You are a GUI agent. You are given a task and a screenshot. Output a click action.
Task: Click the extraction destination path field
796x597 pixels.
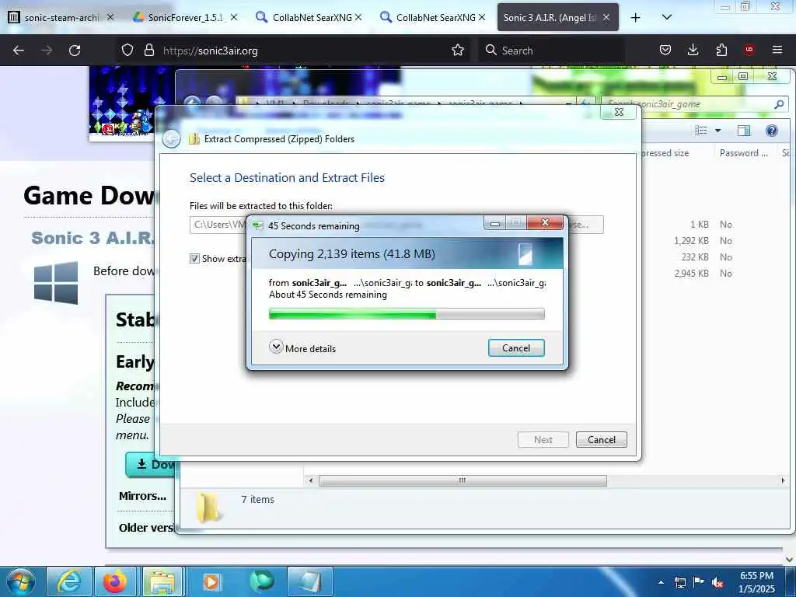click(x=218, y=225)
